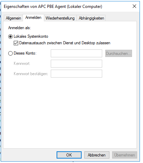Screen dimensions: 143x163
Task: Go to the Abhängigkeiten tab
Action: (x=91, y=18)
